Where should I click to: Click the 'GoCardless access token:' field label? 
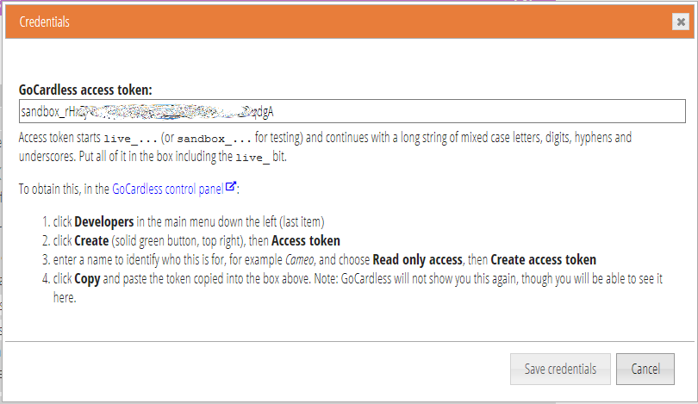coord(85,90)
